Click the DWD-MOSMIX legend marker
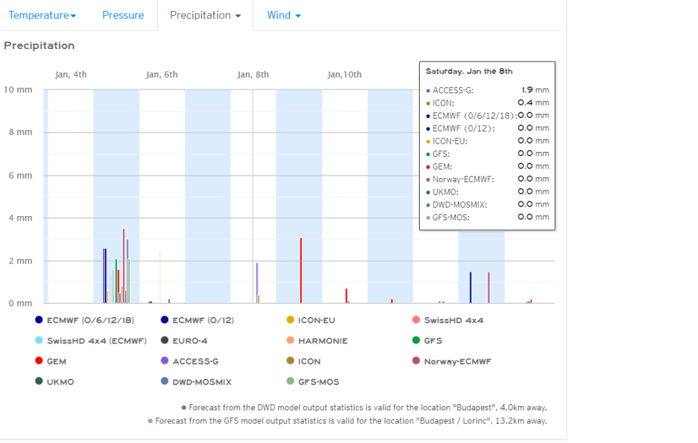Screen dimensions: 698x443 (165, 382)
